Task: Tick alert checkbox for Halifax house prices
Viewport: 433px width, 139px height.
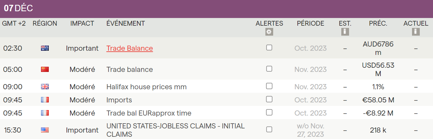Action: tap(269, 86)
